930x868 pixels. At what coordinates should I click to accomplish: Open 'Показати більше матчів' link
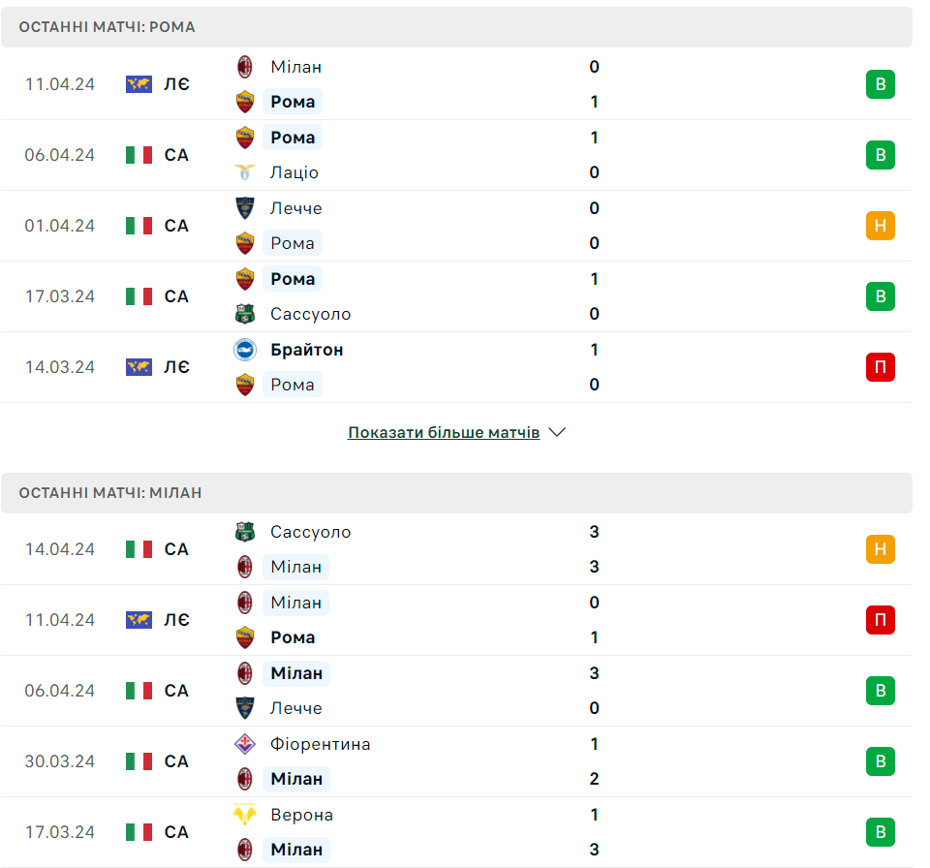tap(444, 433)
